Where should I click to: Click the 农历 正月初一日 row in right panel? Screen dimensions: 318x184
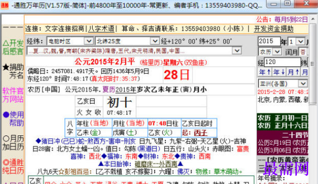[x=283, y=118]
